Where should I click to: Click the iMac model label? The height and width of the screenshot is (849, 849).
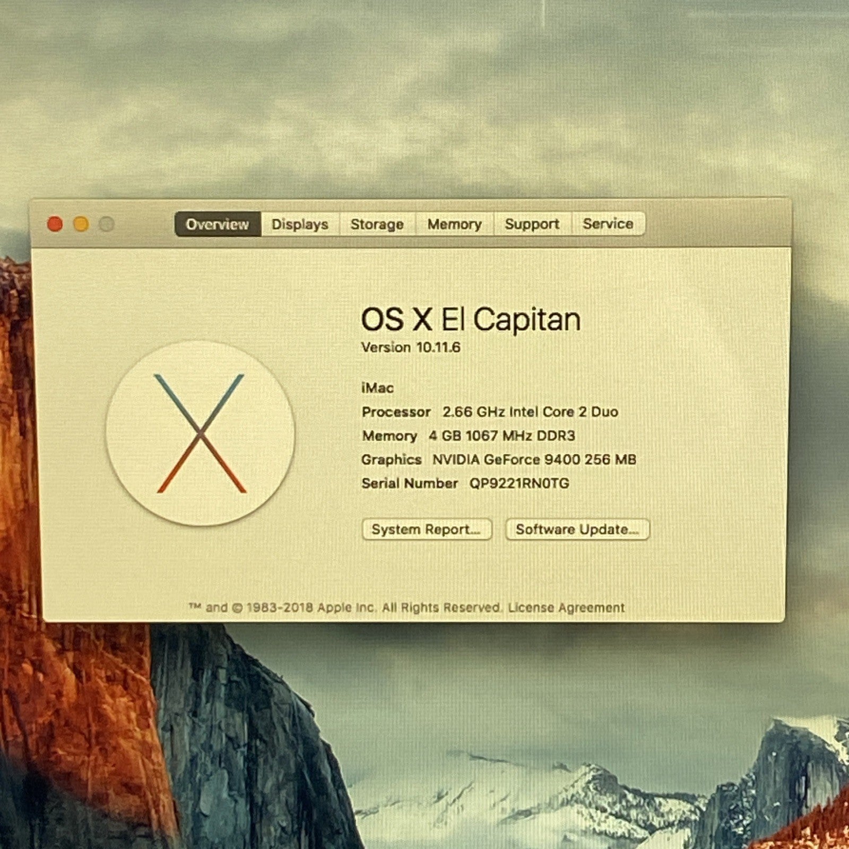[377, 388]
